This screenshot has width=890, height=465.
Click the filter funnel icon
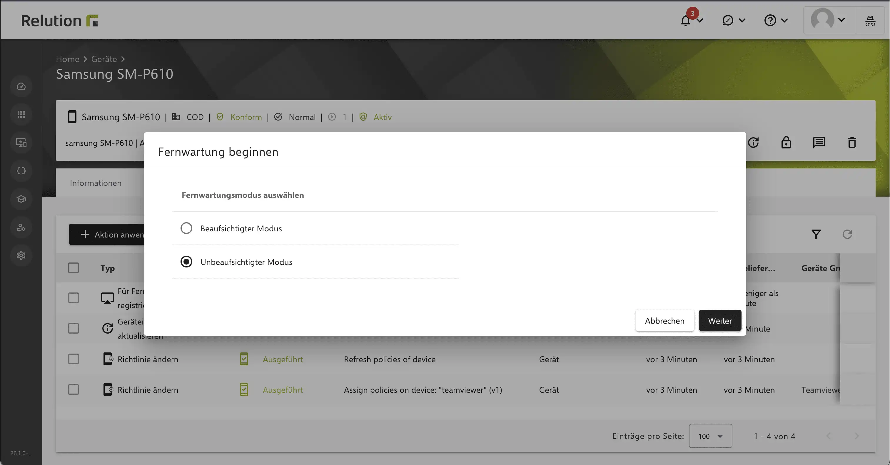[816, 234]
